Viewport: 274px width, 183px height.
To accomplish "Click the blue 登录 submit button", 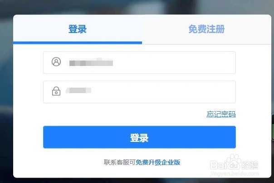I will coord(139,137).
